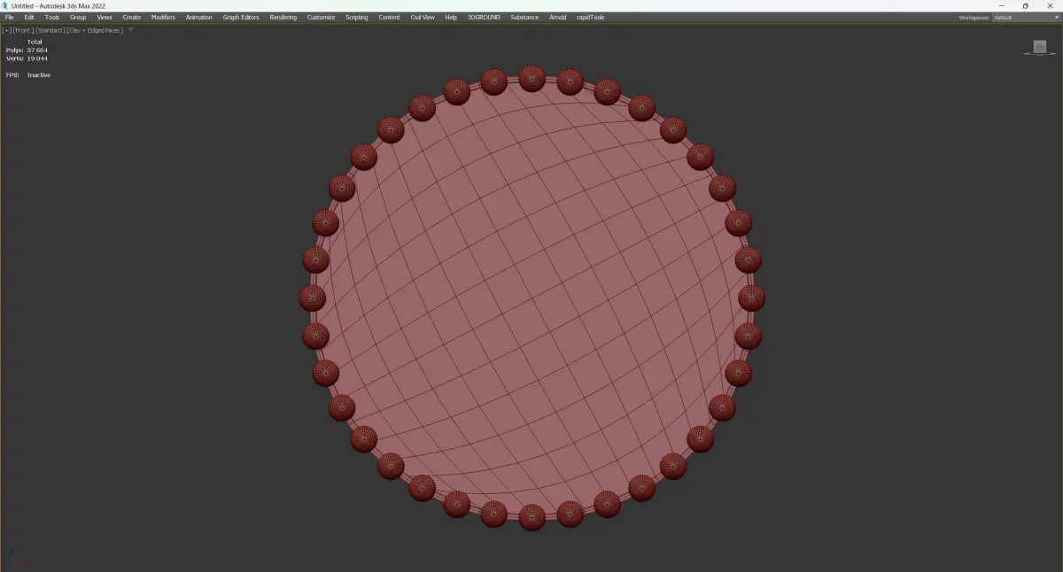Open the [Clay + Edged Faces] display menu
Image resolution: width=1063 pixels, height=572 pixels.
[x=95, y=30]
